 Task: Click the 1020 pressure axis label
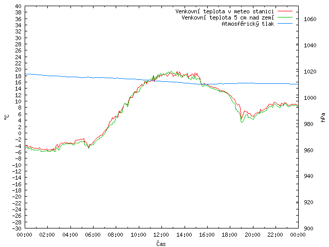point(310,72)
